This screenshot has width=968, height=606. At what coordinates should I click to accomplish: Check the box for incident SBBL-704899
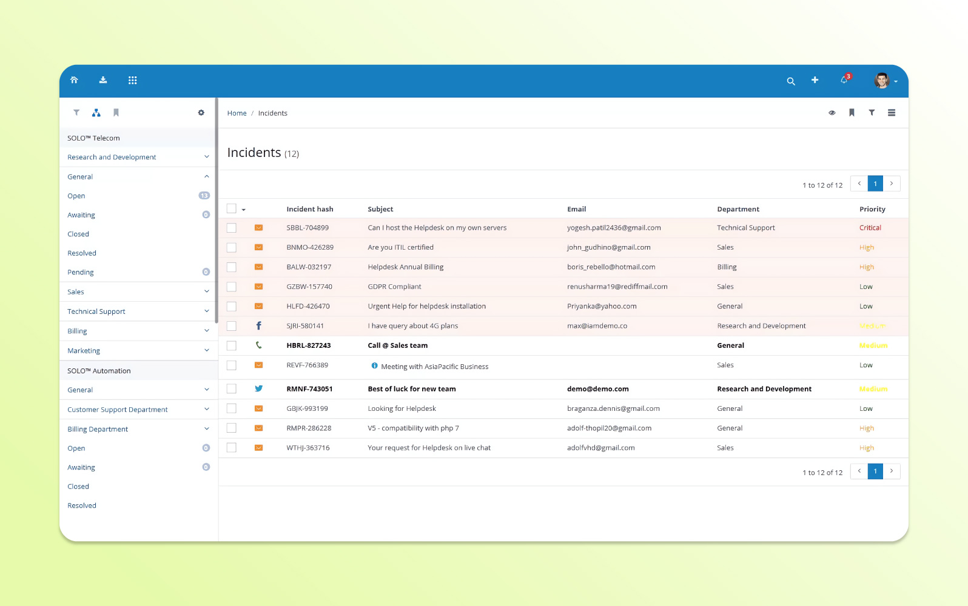click(x=232, y=228)
